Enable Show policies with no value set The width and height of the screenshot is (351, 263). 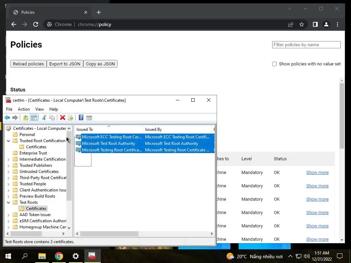pos(274,64)
